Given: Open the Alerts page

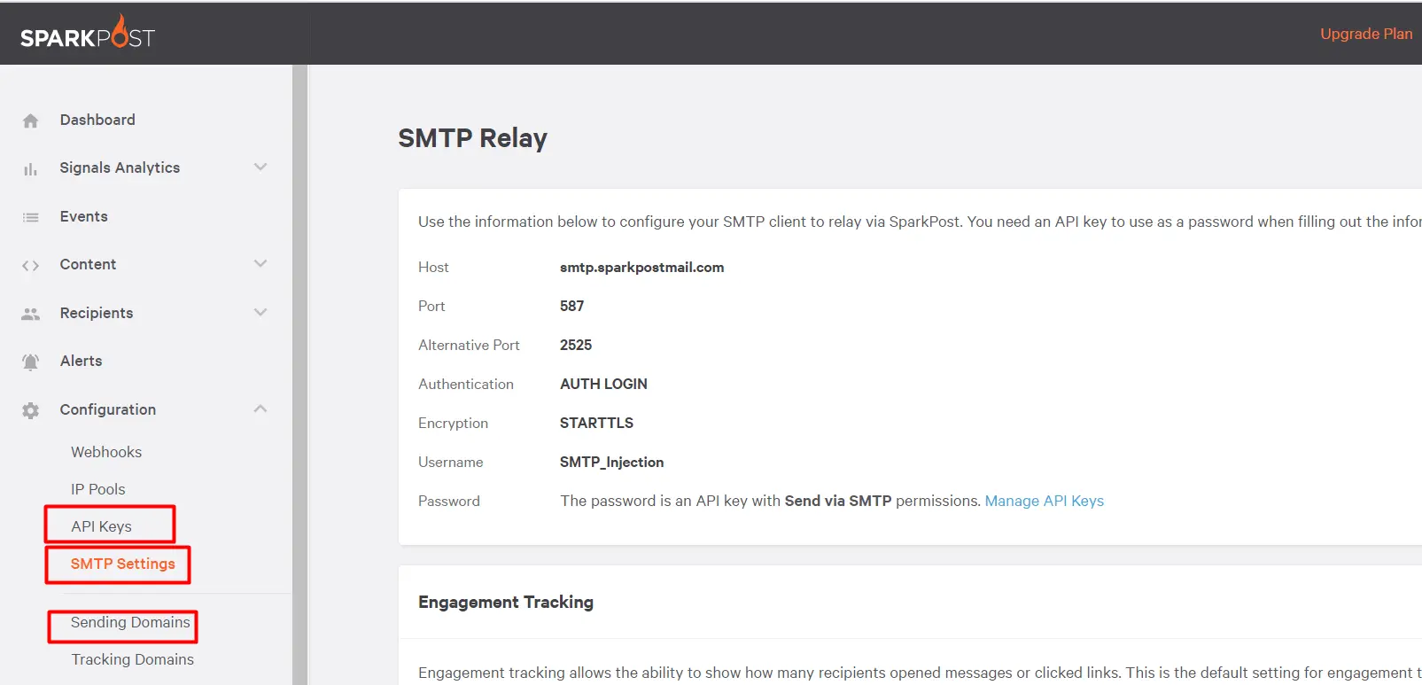Looking at the screenshot, I should [x=81, y=361].
